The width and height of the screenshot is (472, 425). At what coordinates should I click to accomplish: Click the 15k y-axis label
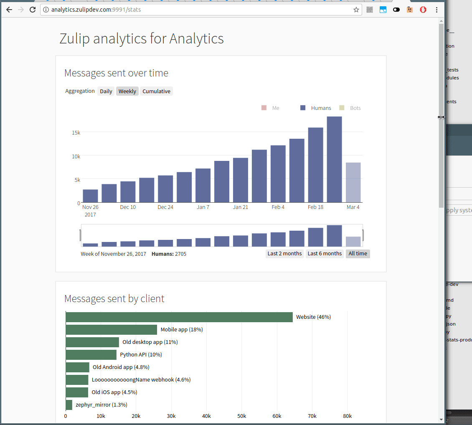pos(76,133)
